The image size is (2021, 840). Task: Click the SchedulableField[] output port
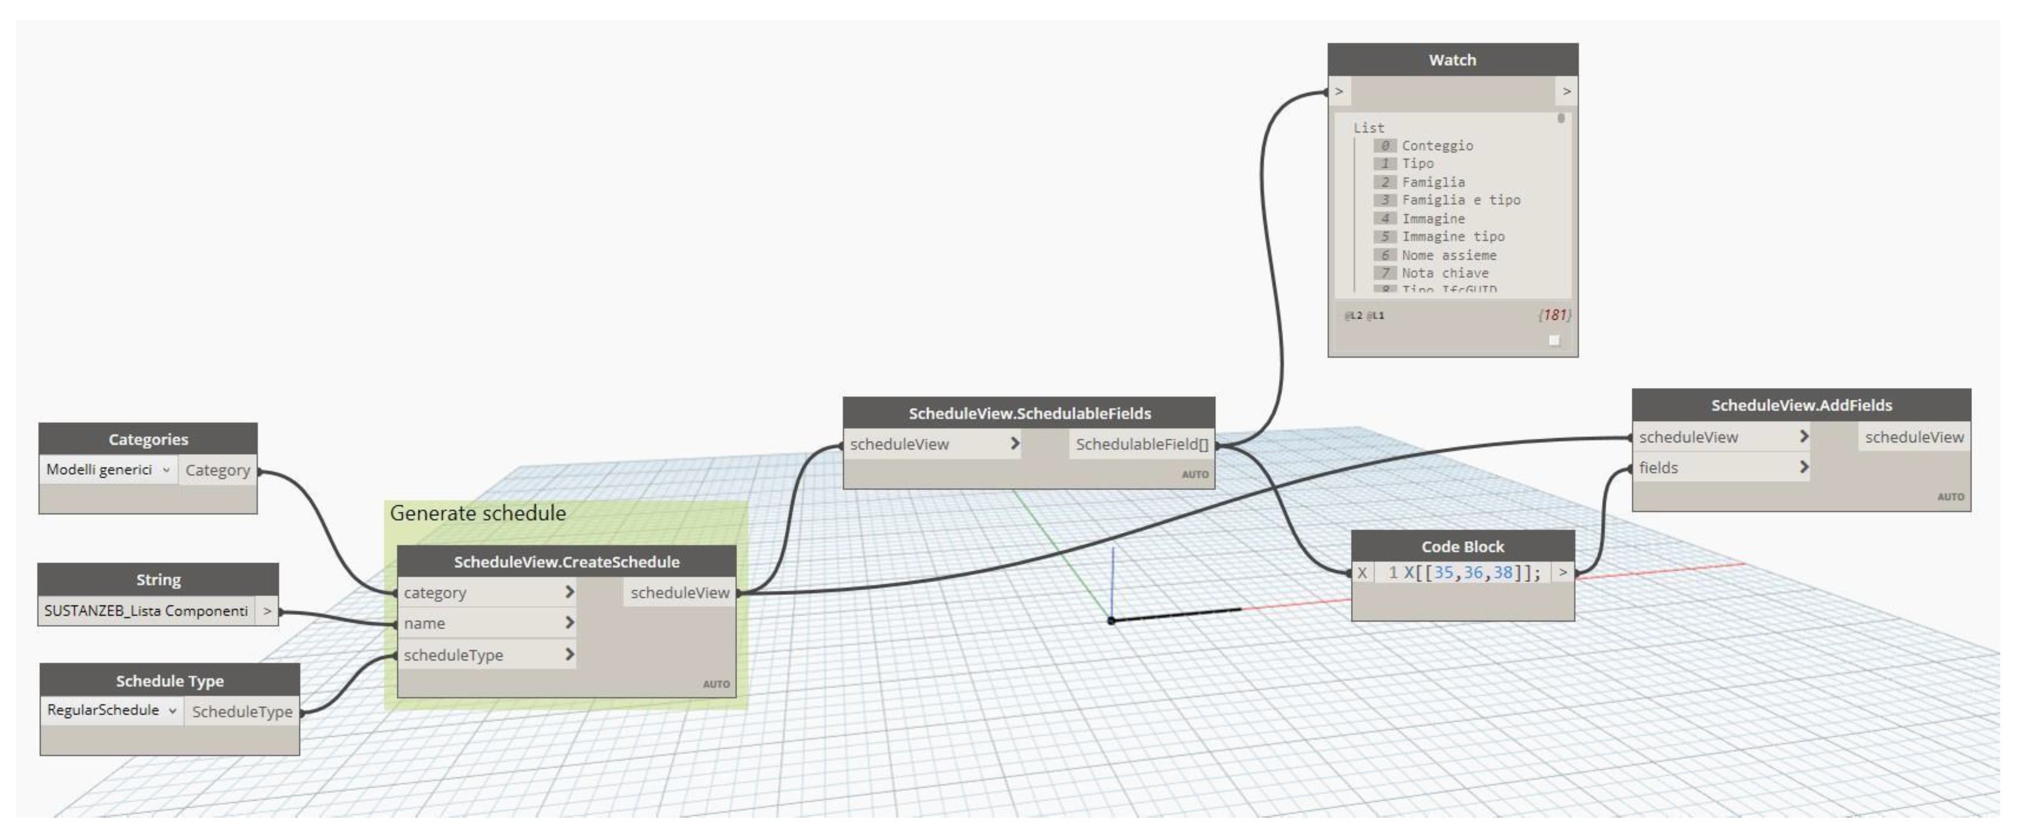pos(1142,444)
